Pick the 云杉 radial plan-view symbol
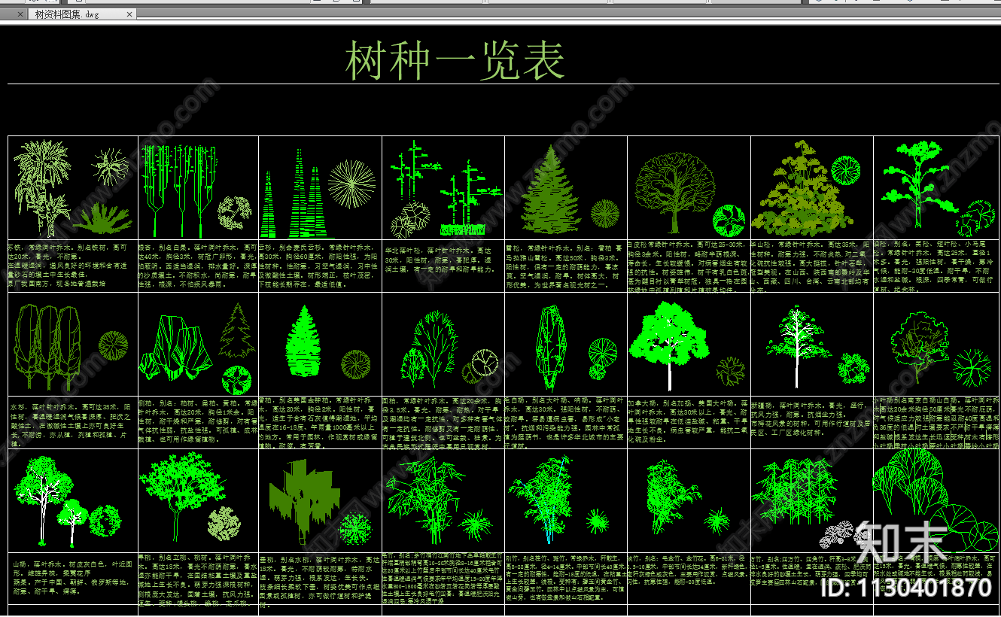 350,184
